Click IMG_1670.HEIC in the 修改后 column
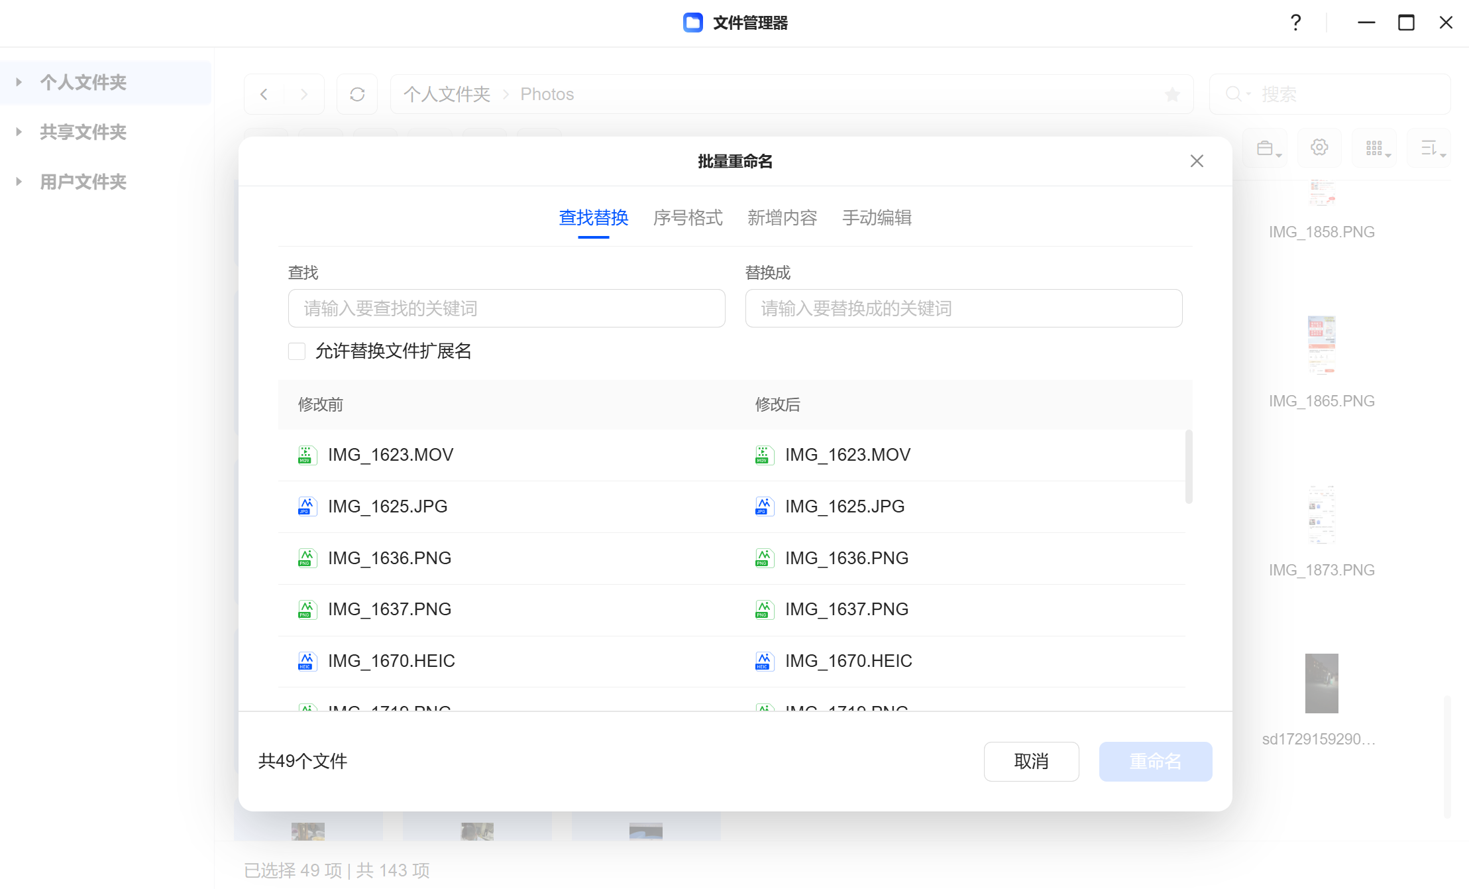1469x889 pixels. [x=849, y=661]
